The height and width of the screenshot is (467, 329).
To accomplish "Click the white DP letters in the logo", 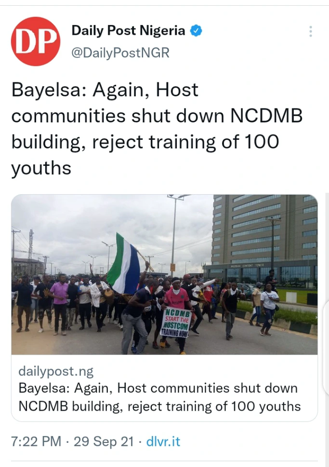I will (36, 41).
